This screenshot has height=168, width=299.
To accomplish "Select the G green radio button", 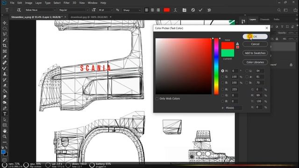I will click(222, 95).
